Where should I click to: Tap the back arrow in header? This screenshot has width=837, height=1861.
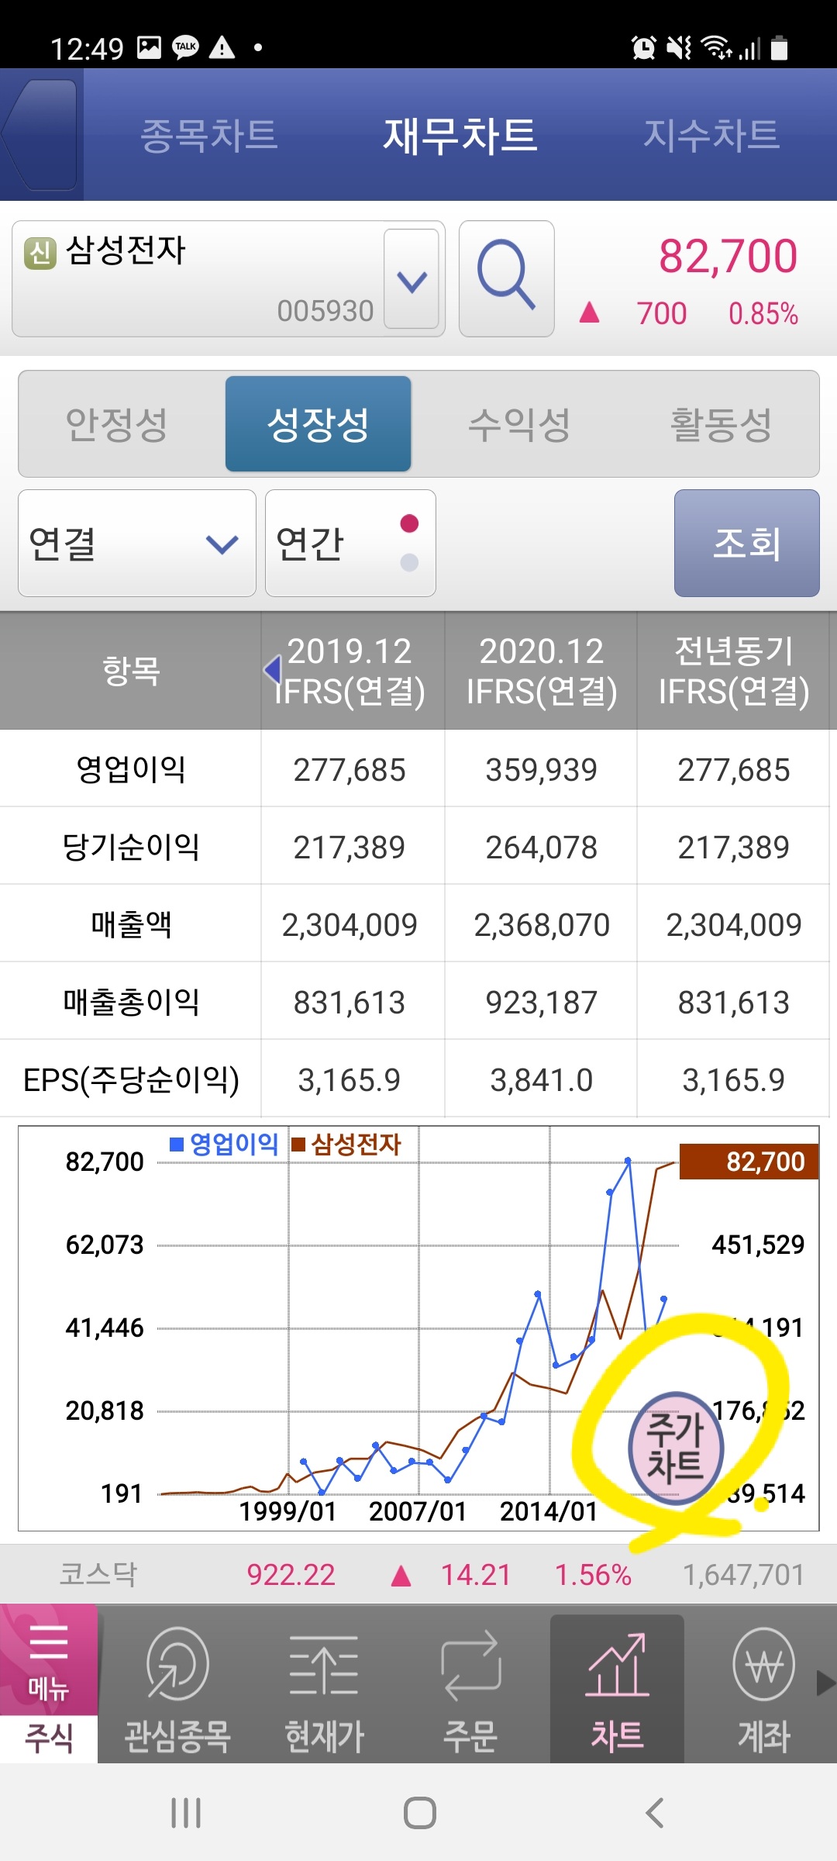pos(40,135)
